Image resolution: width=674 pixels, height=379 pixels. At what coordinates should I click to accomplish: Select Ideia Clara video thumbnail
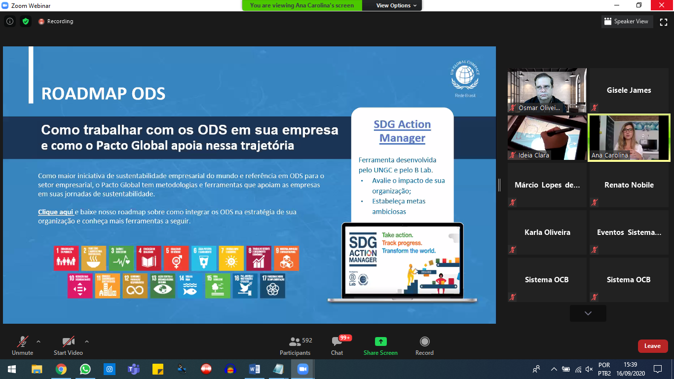[x=547, y=138]
